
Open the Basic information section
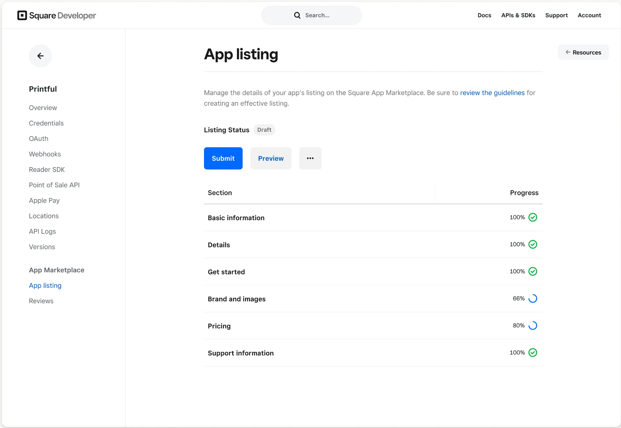coord(373,218)
